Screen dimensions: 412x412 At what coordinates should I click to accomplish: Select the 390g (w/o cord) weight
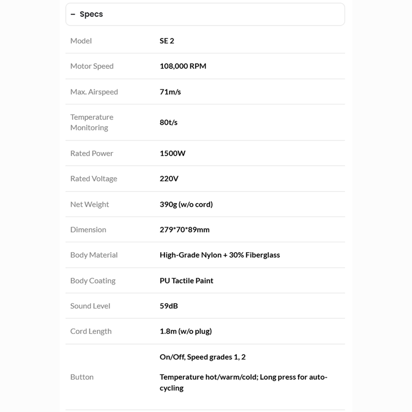pyautogui.click(x=186, y=204)
